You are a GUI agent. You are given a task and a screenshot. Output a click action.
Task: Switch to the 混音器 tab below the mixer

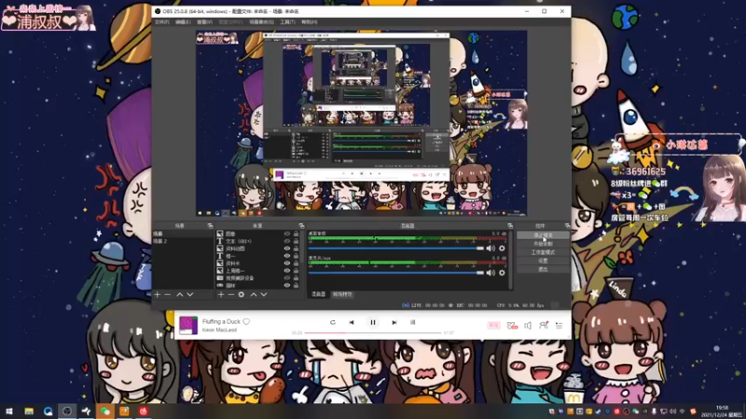[318, 294]
